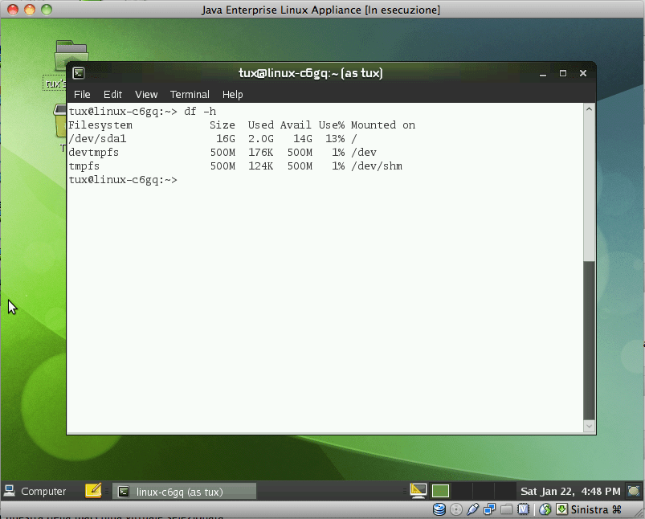The height and width of the screenshot is (519, 645).
Task: Click the 'df -h' command text
Action: [200, 112]
